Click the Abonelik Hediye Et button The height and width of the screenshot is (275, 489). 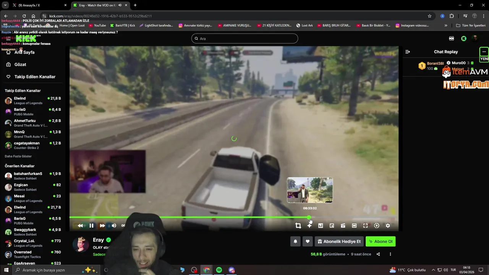(x=339, y=241)
